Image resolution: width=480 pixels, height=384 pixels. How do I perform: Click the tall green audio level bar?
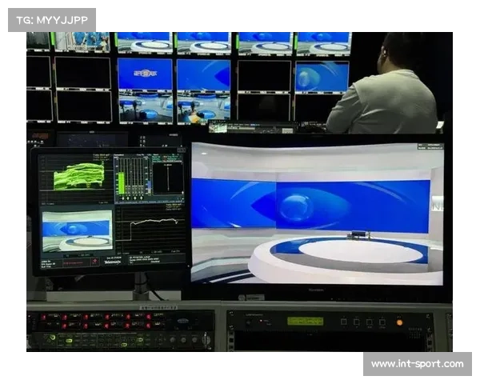point(122,181)
